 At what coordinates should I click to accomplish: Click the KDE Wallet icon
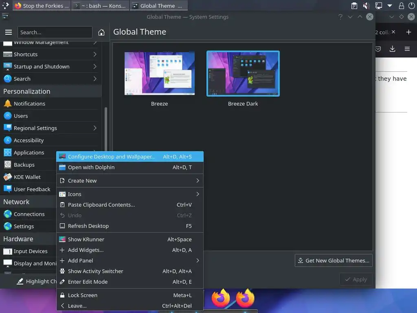pyautogui.click(x=7, y=177)
